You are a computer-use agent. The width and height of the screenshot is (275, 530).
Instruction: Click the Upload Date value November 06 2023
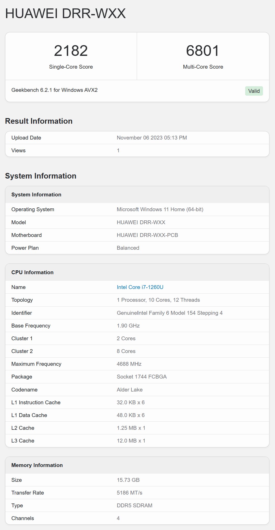pos(152,138)
